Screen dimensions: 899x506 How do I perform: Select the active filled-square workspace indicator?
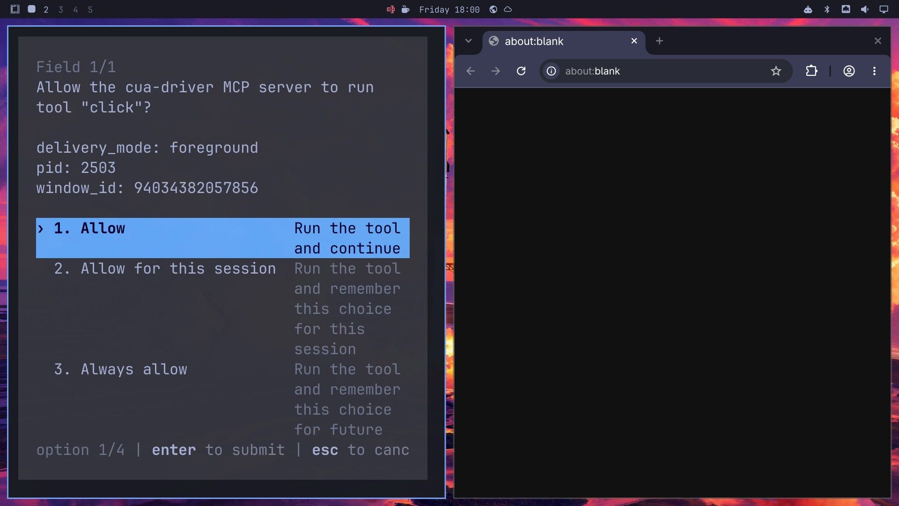pos(31,9)
